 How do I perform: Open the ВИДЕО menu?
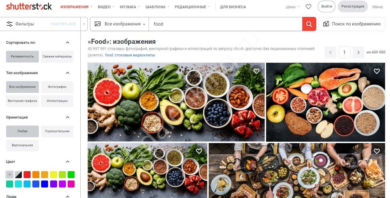106,7
